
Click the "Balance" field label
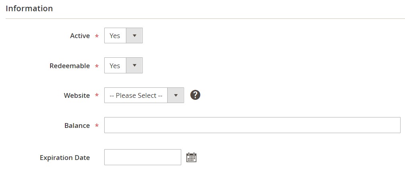pos(77,125)
